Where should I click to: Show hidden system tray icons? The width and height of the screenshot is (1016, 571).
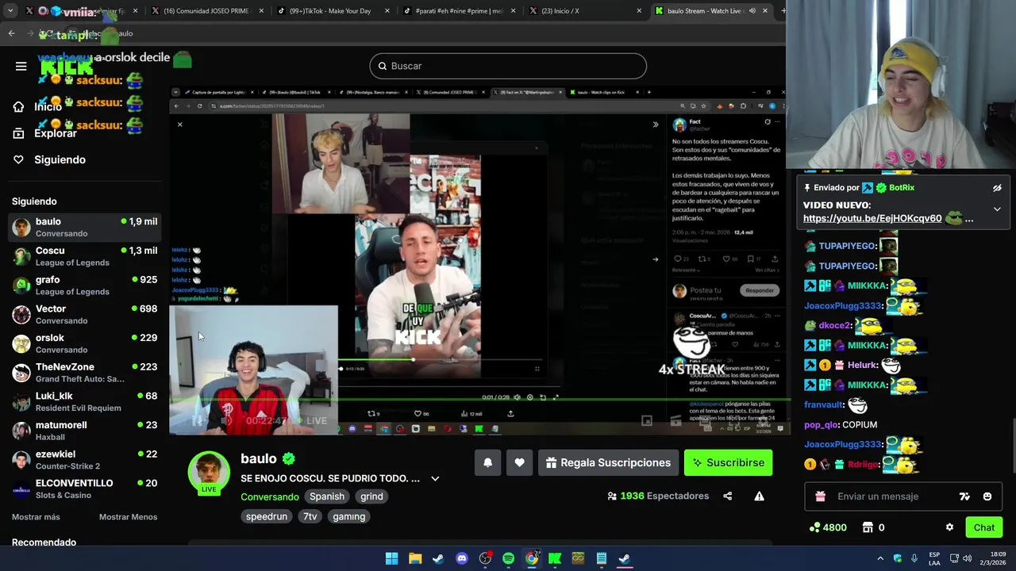pos(880,558)
